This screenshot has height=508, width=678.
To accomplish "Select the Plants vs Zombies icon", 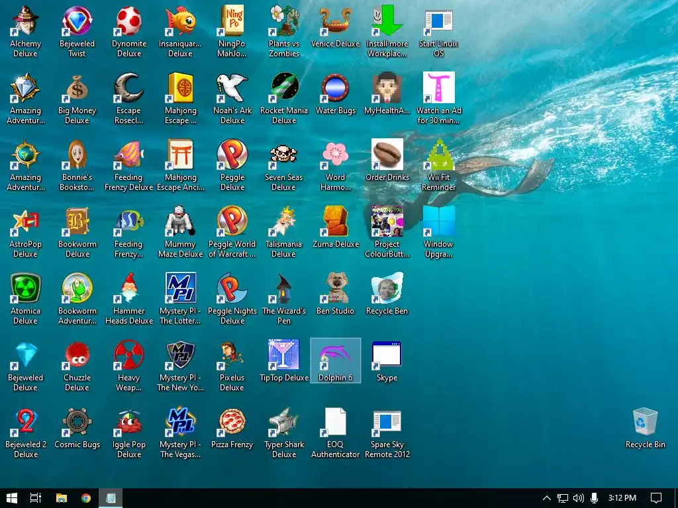I will (283, 21).
